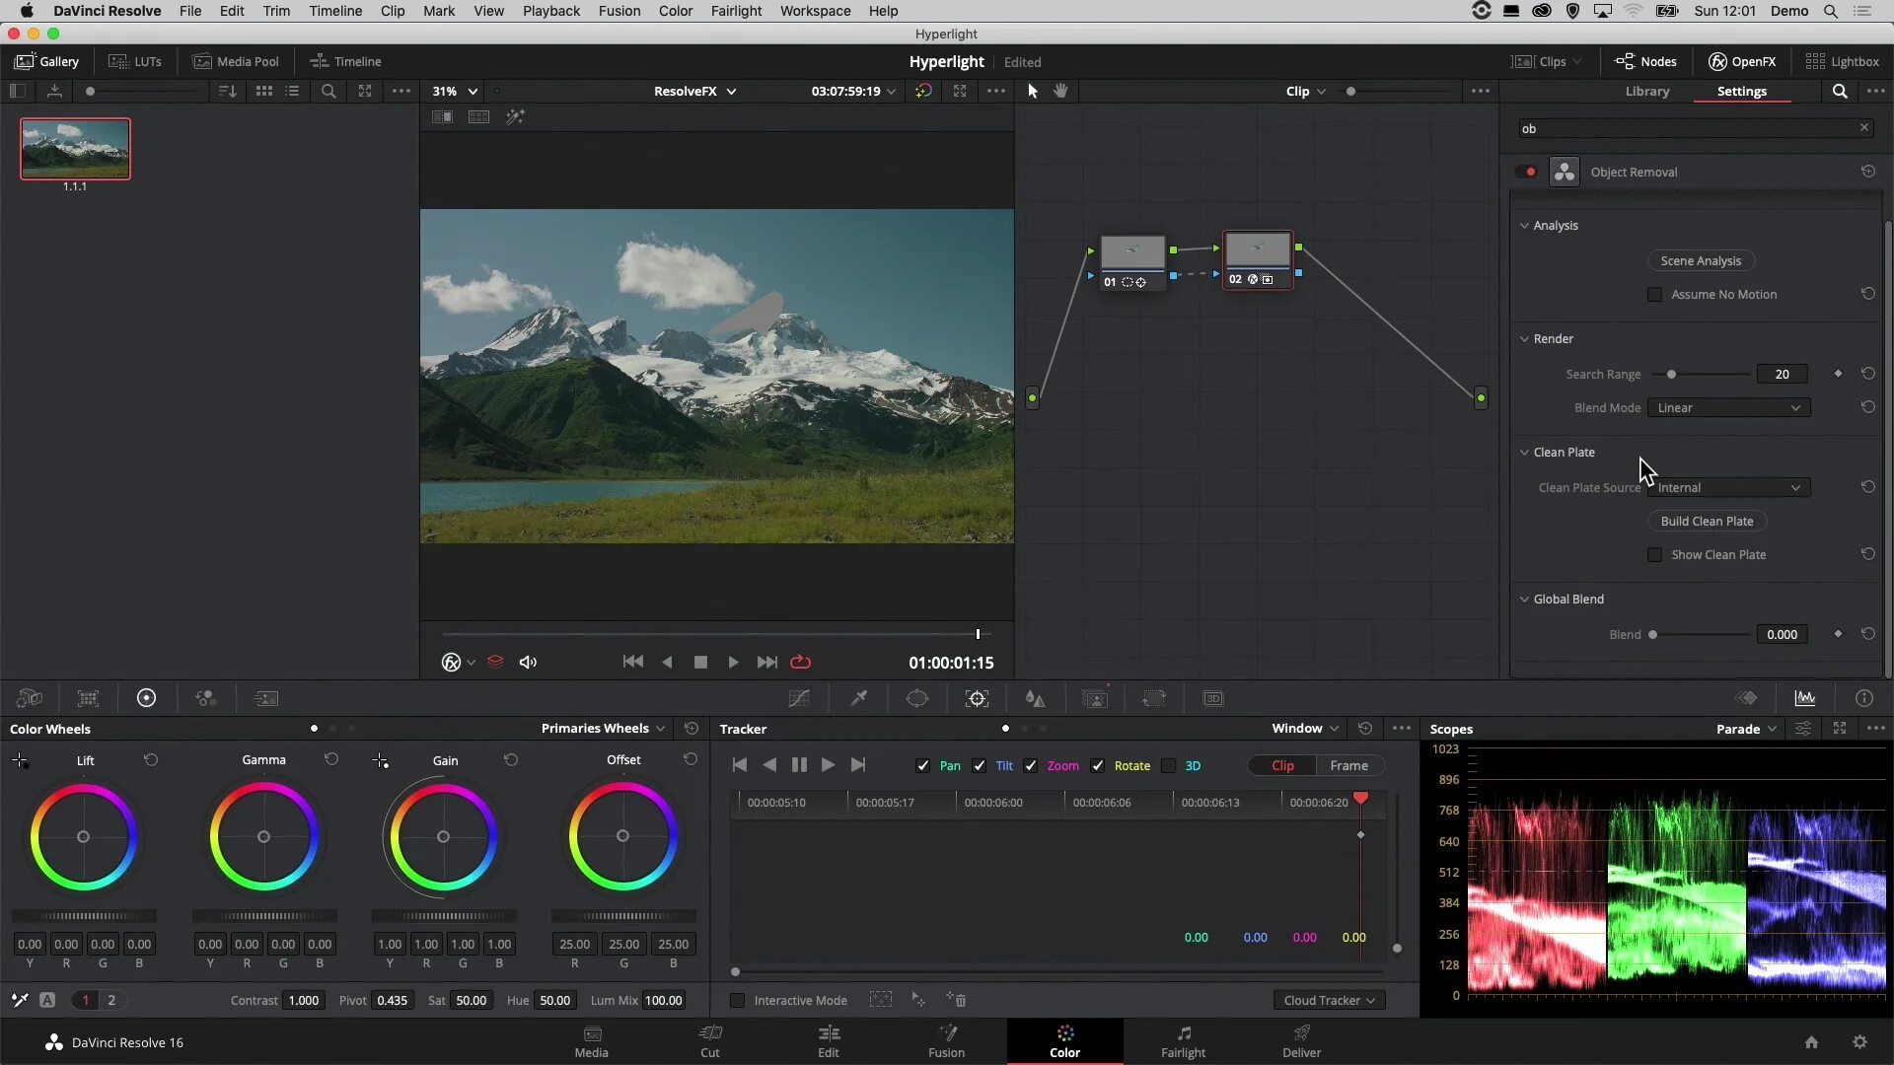This screenshot has width=1894, height=1065.
Task: Toggle the Zoom tracker checkbox
Action: click(x=1032, y=766)
